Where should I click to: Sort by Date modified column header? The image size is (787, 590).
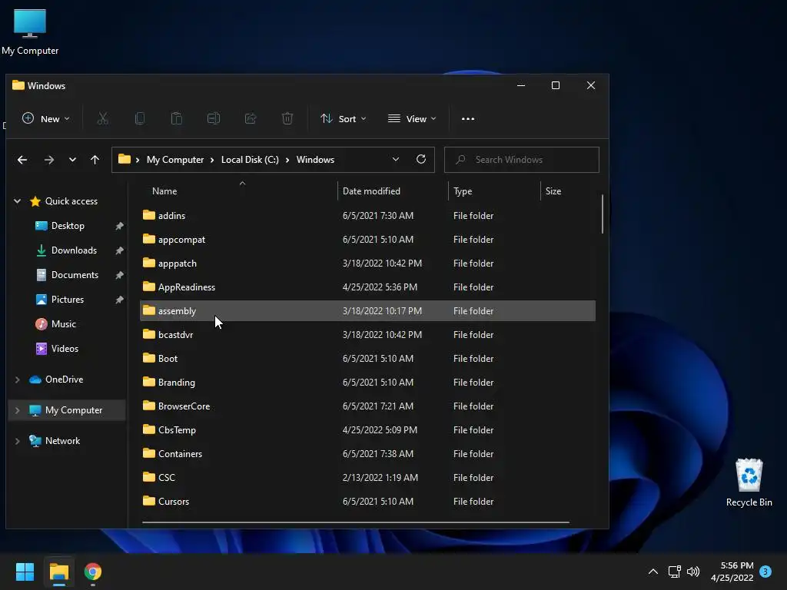tap(371, 191)
